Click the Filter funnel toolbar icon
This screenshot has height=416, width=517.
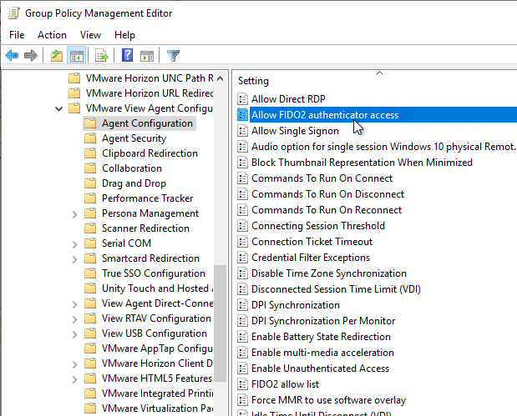[x=173, y=56]
